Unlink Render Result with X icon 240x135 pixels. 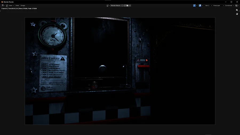[130, 6]
